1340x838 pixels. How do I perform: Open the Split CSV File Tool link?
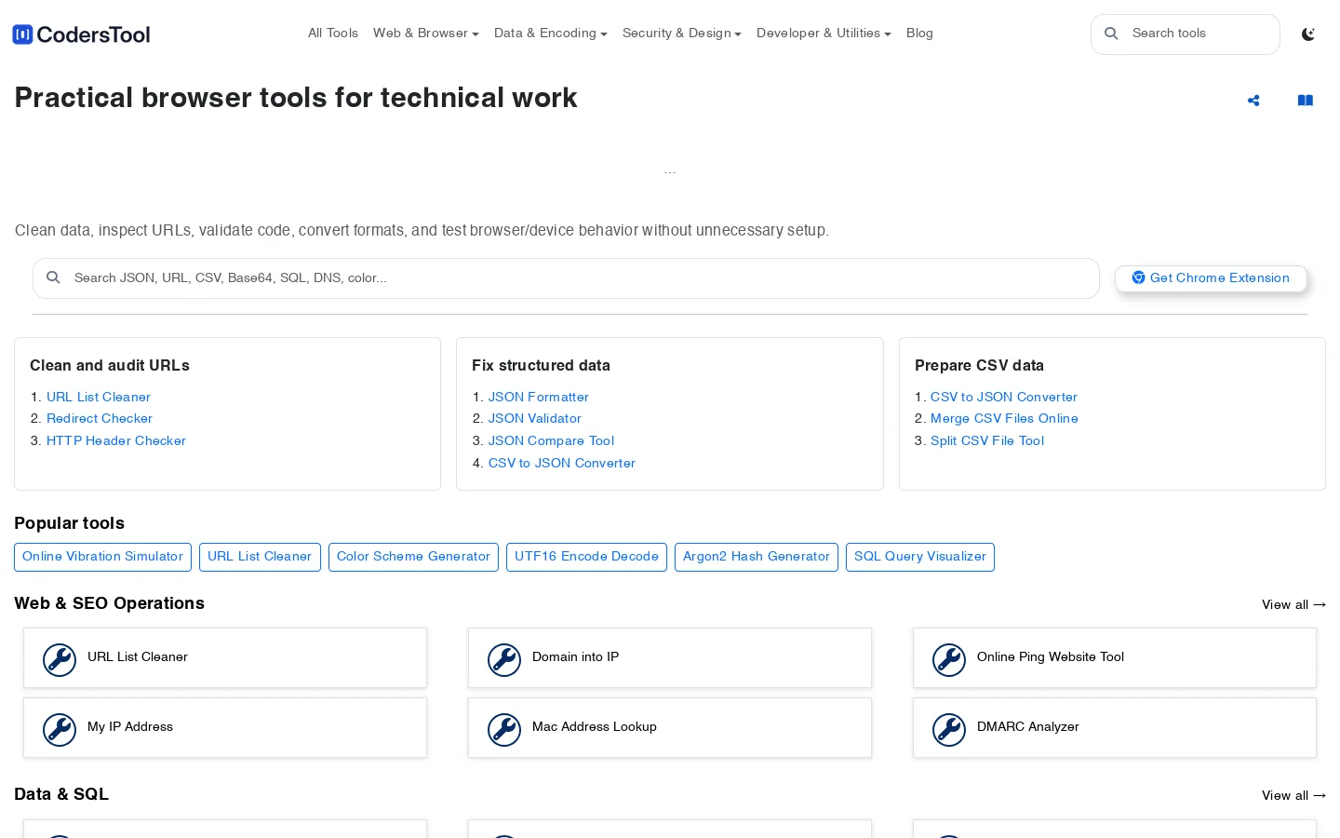(x=987, y=441)
